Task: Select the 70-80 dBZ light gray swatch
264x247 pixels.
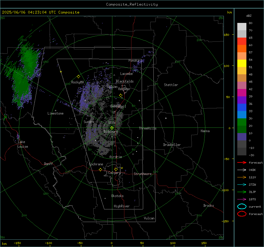Action: coord(242,27)
